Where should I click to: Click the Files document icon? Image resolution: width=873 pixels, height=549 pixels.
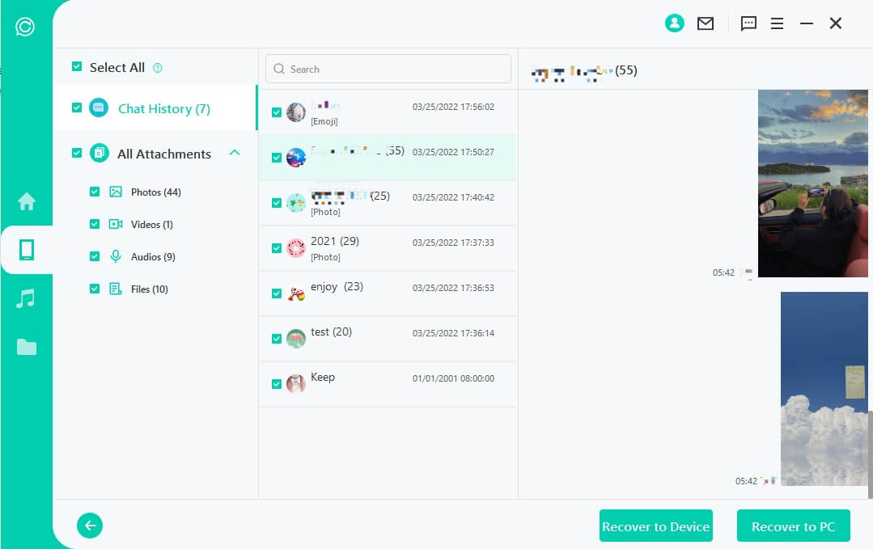tap(115, 289)
